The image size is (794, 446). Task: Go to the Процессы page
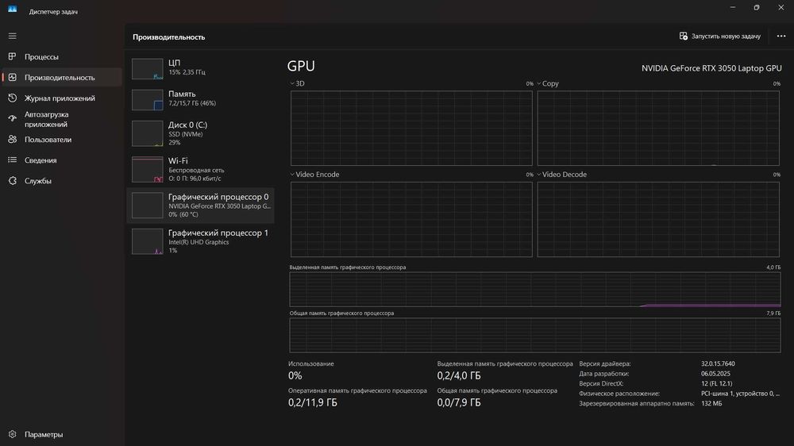click(x=62, y=56)
